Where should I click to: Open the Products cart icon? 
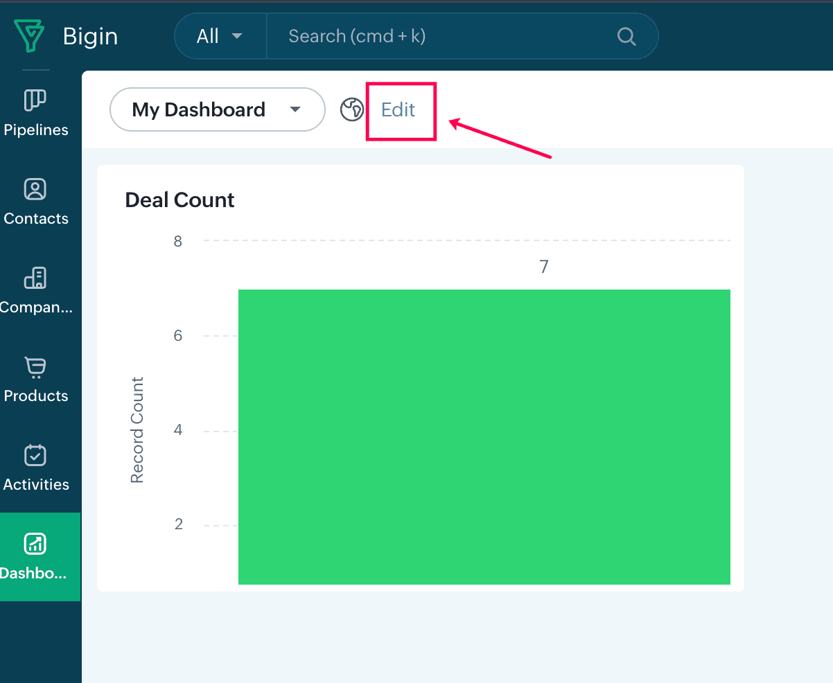(x=35, y=366)
